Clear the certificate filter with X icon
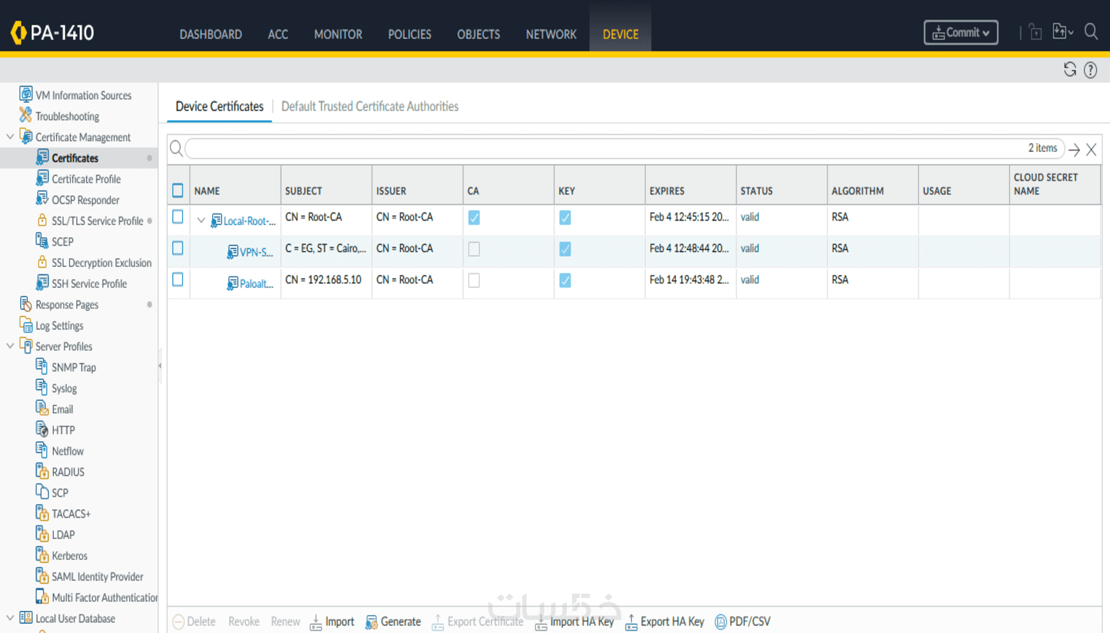 click(x=1091, y=149)
